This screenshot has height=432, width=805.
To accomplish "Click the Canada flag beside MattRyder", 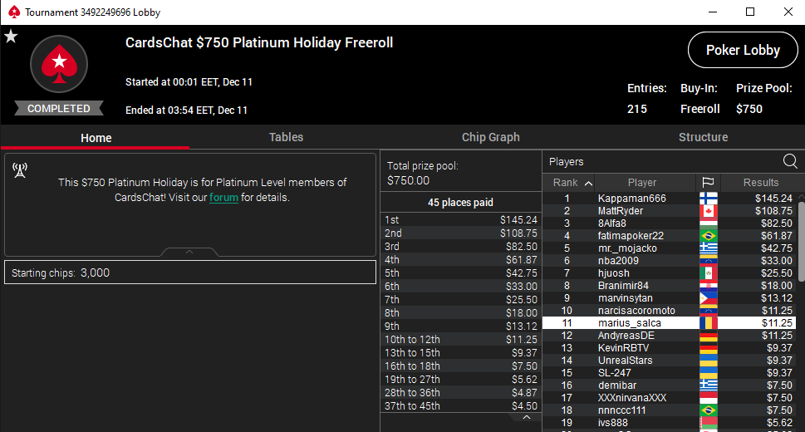I will [709, 211].
